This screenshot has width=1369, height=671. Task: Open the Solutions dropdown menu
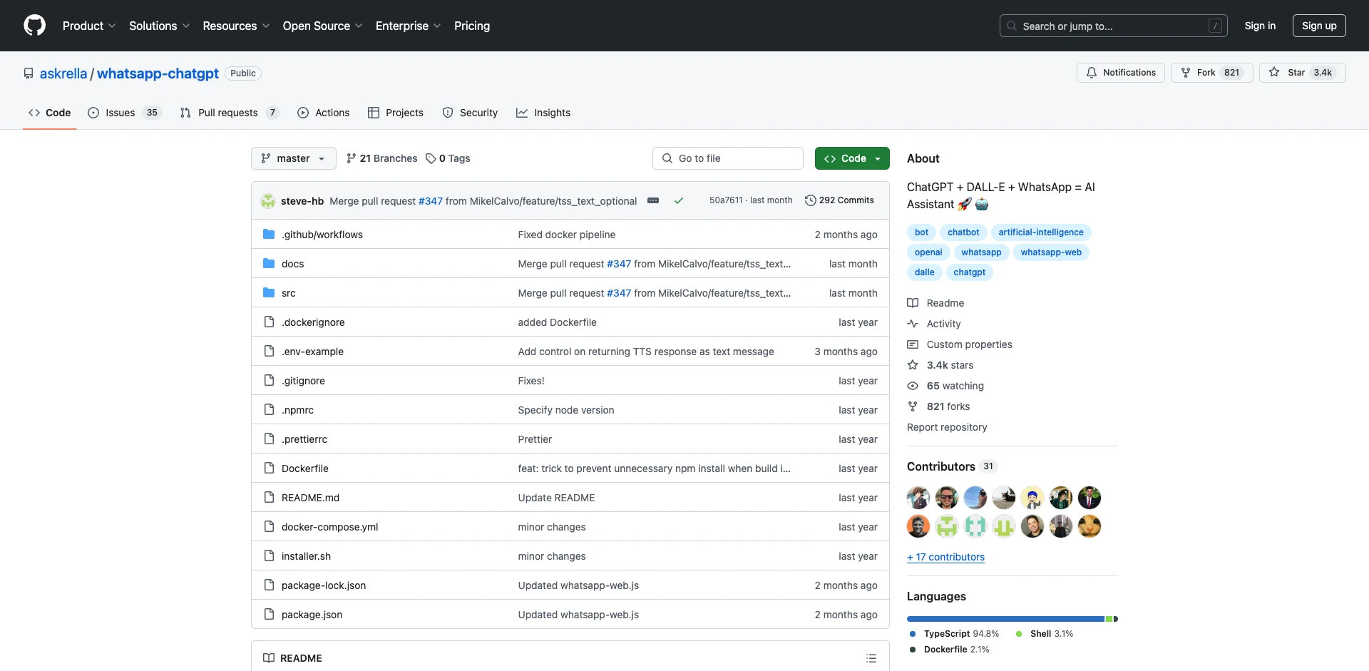point(160,26)
